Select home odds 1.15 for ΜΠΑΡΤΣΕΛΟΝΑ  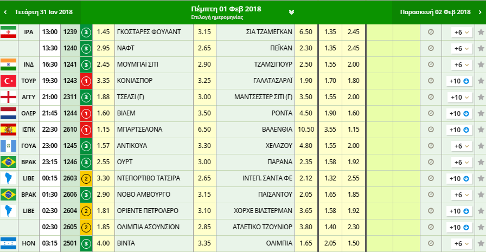103,130
